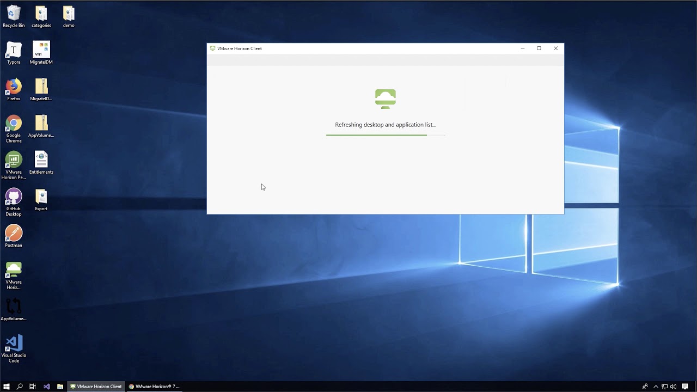
Task: Open Action Center notifications
Action: pyautogui.click(x=685, y=387)
